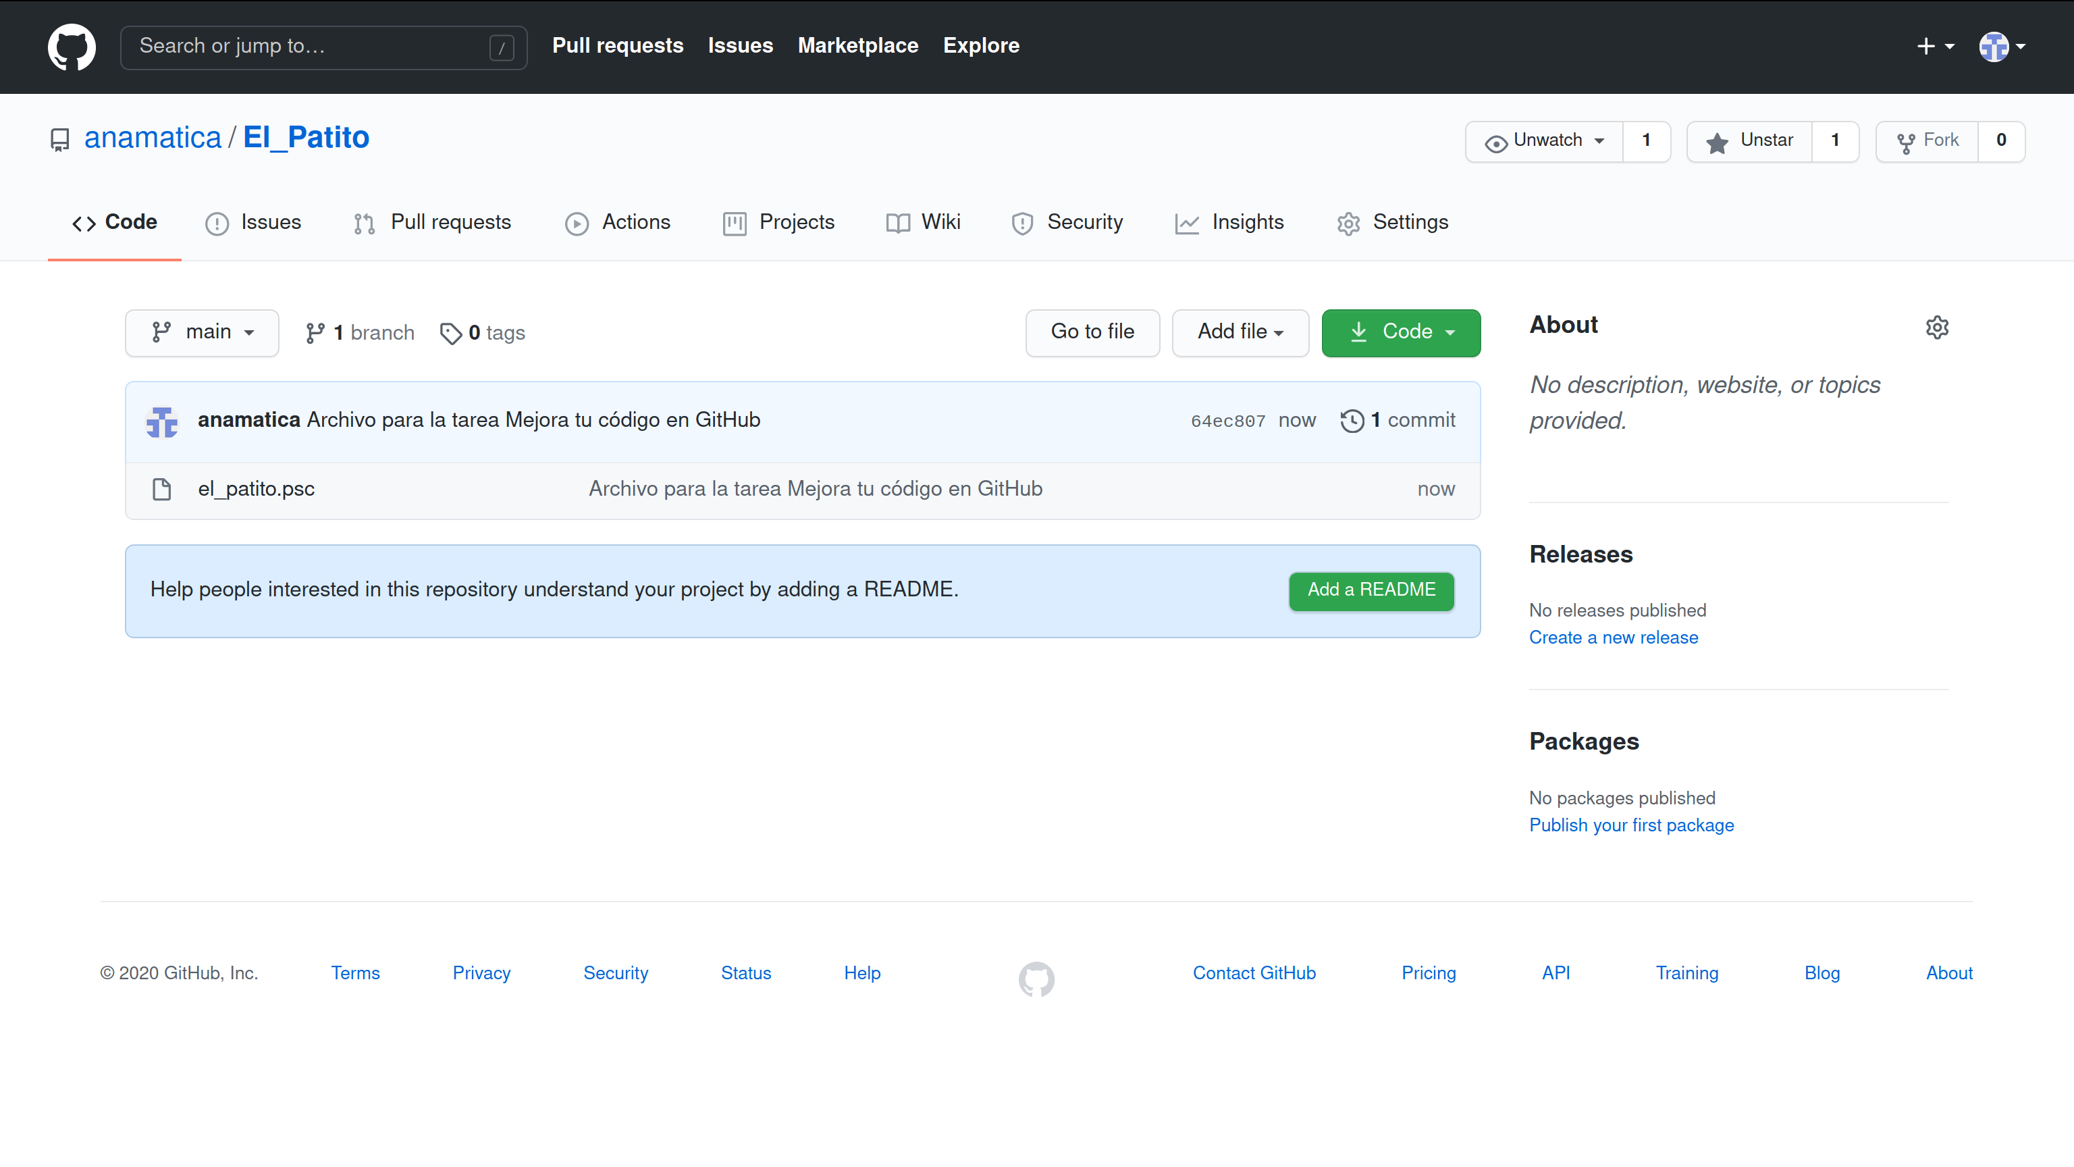Open Explore in the top navbar
Image resolution: width=2074 pixels, height=1167 pixels.
(x=981, y=46)
